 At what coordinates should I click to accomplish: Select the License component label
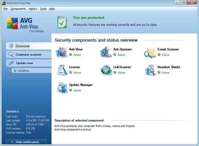[75, 67]
